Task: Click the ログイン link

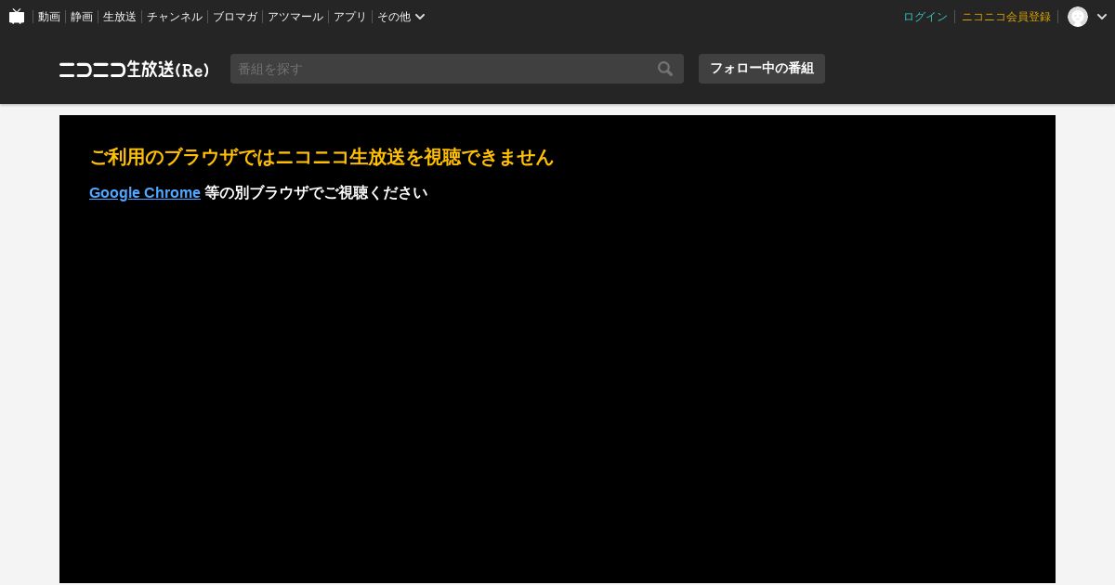Action: (925, 17)
